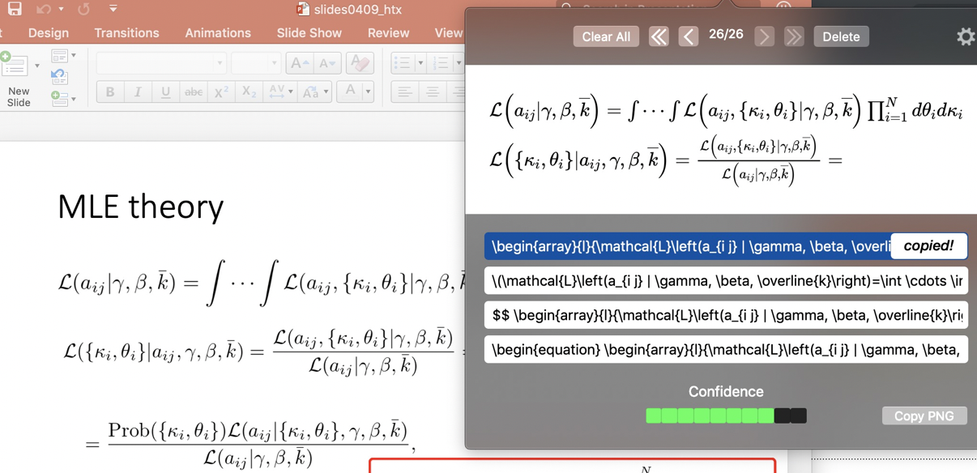Switch to the Transitions ribbon tab
Image resolution: width=977 pixels, height=473 pixels.
[x=126, y=32]
